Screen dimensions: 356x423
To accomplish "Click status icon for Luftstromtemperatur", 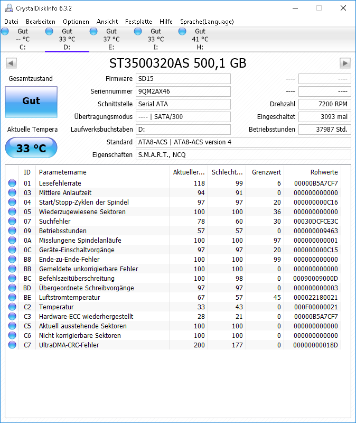I will [12, 297].
